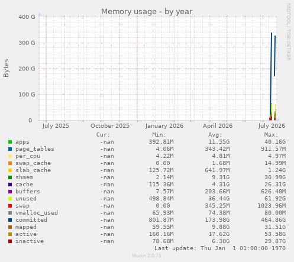Image resolution: width=294 pixels, height=262 pixels.
Task: Click the pale yellow per_cpu legend swatch
Action: (x=10, y=156)
